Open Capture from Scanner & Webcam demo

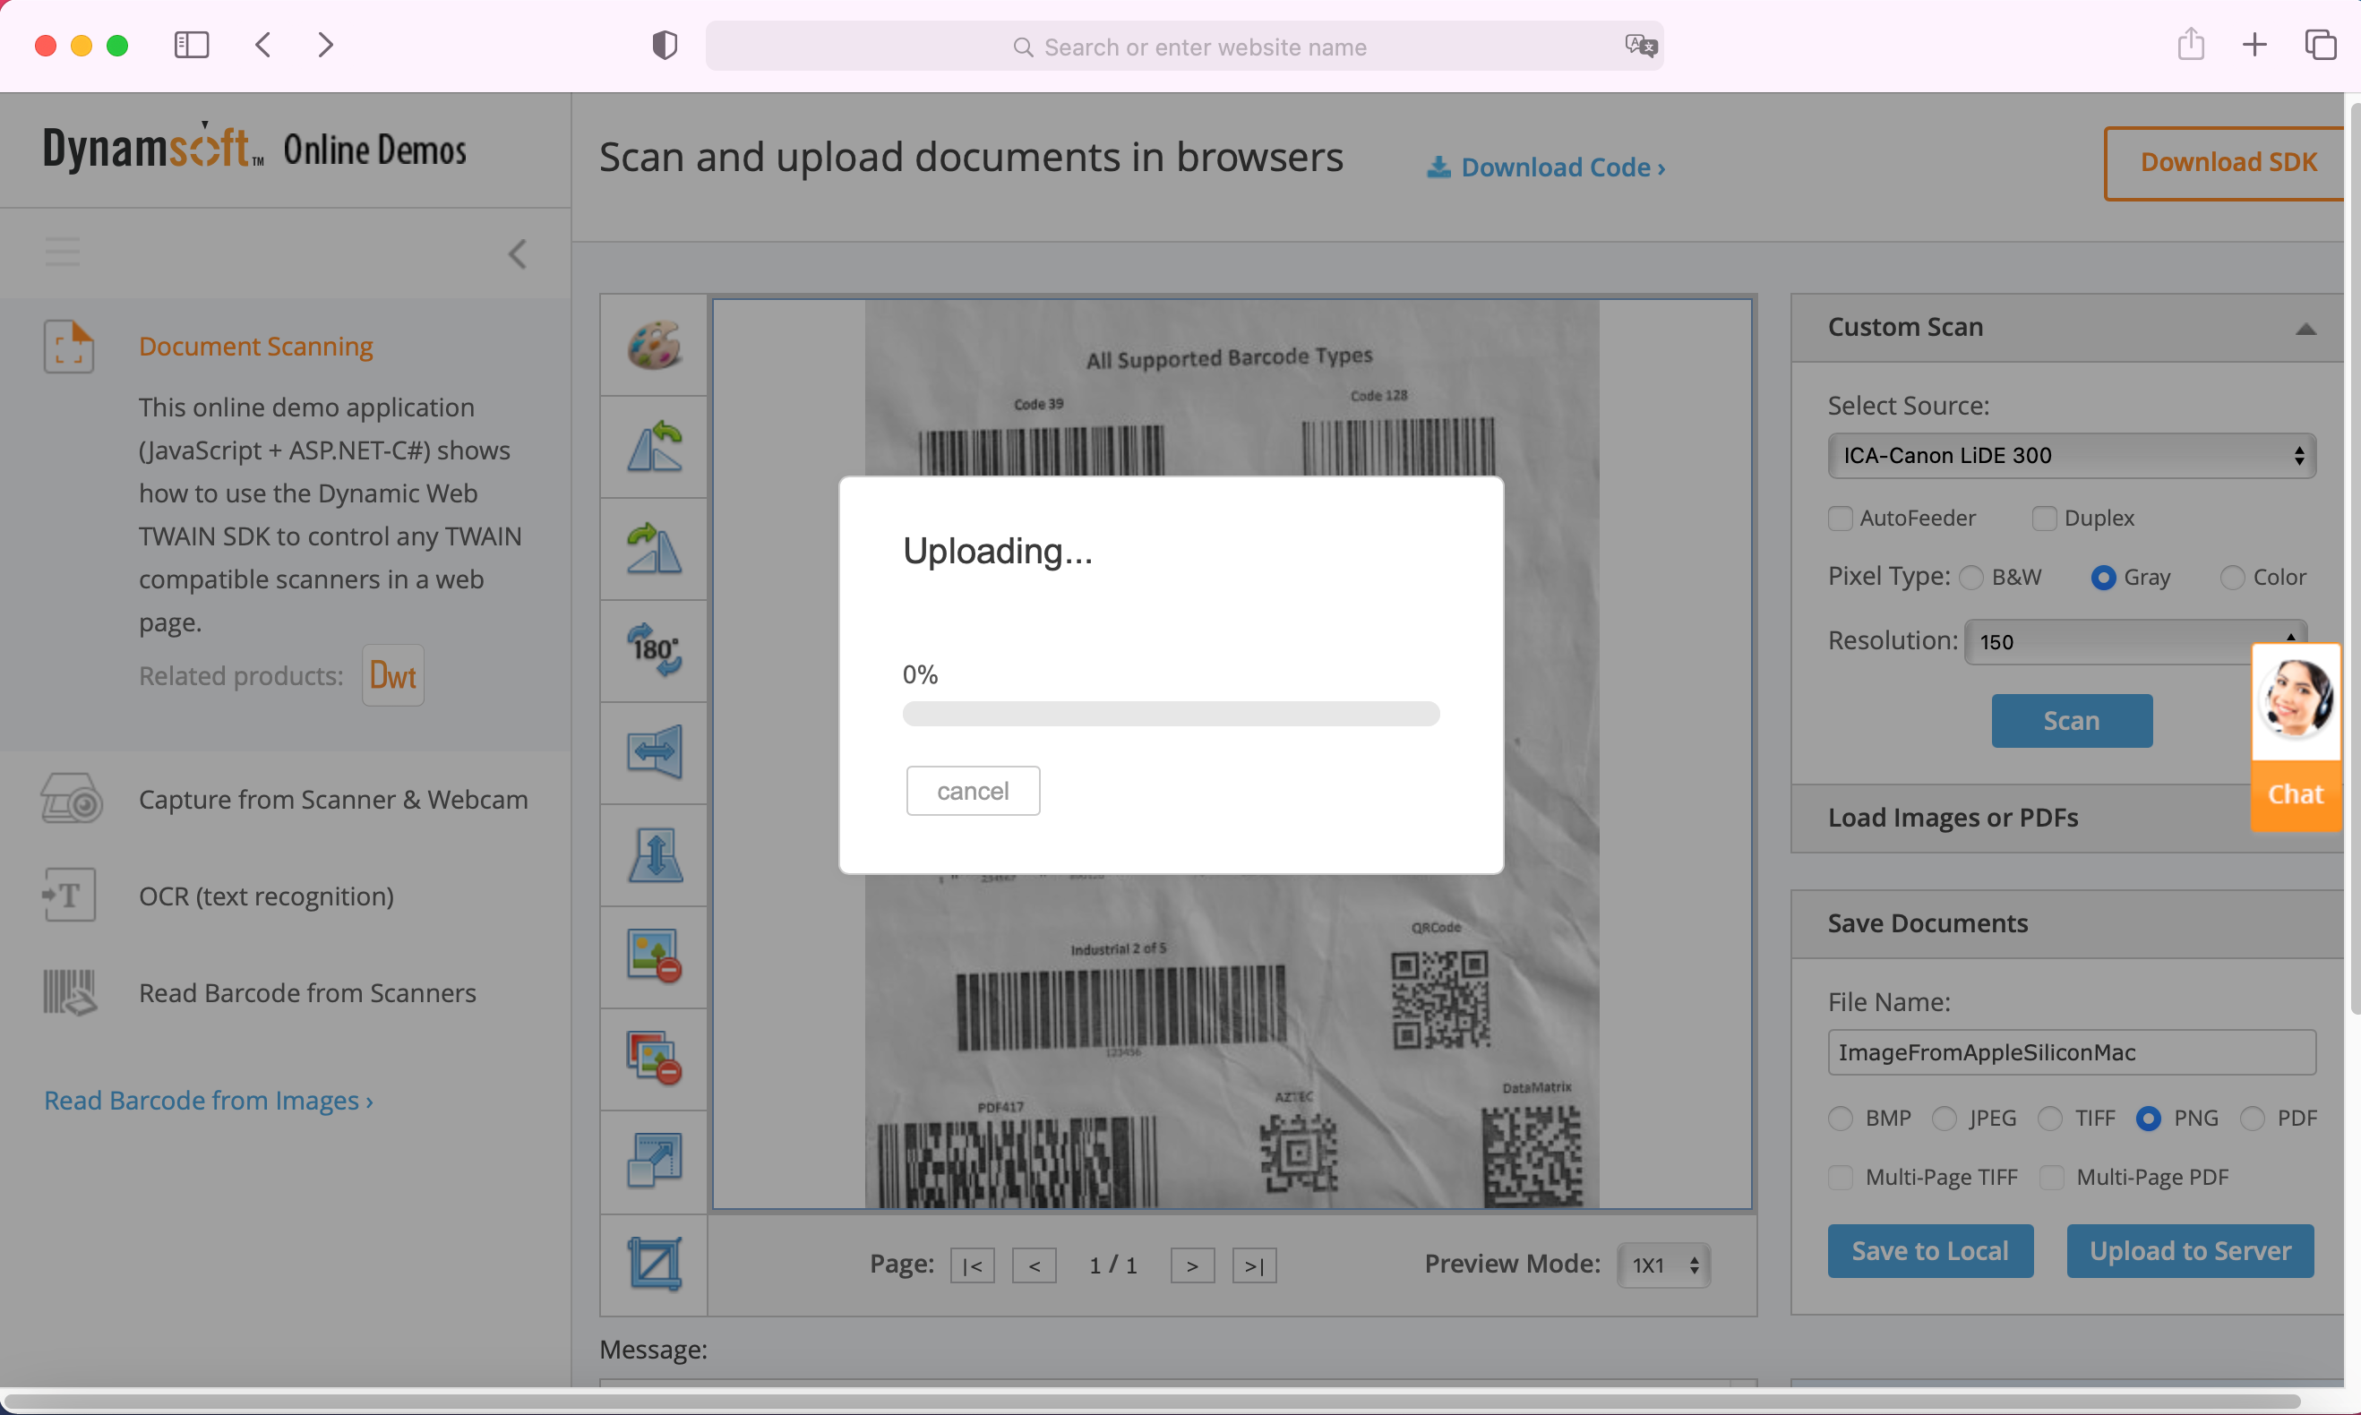tap(333, 799)
